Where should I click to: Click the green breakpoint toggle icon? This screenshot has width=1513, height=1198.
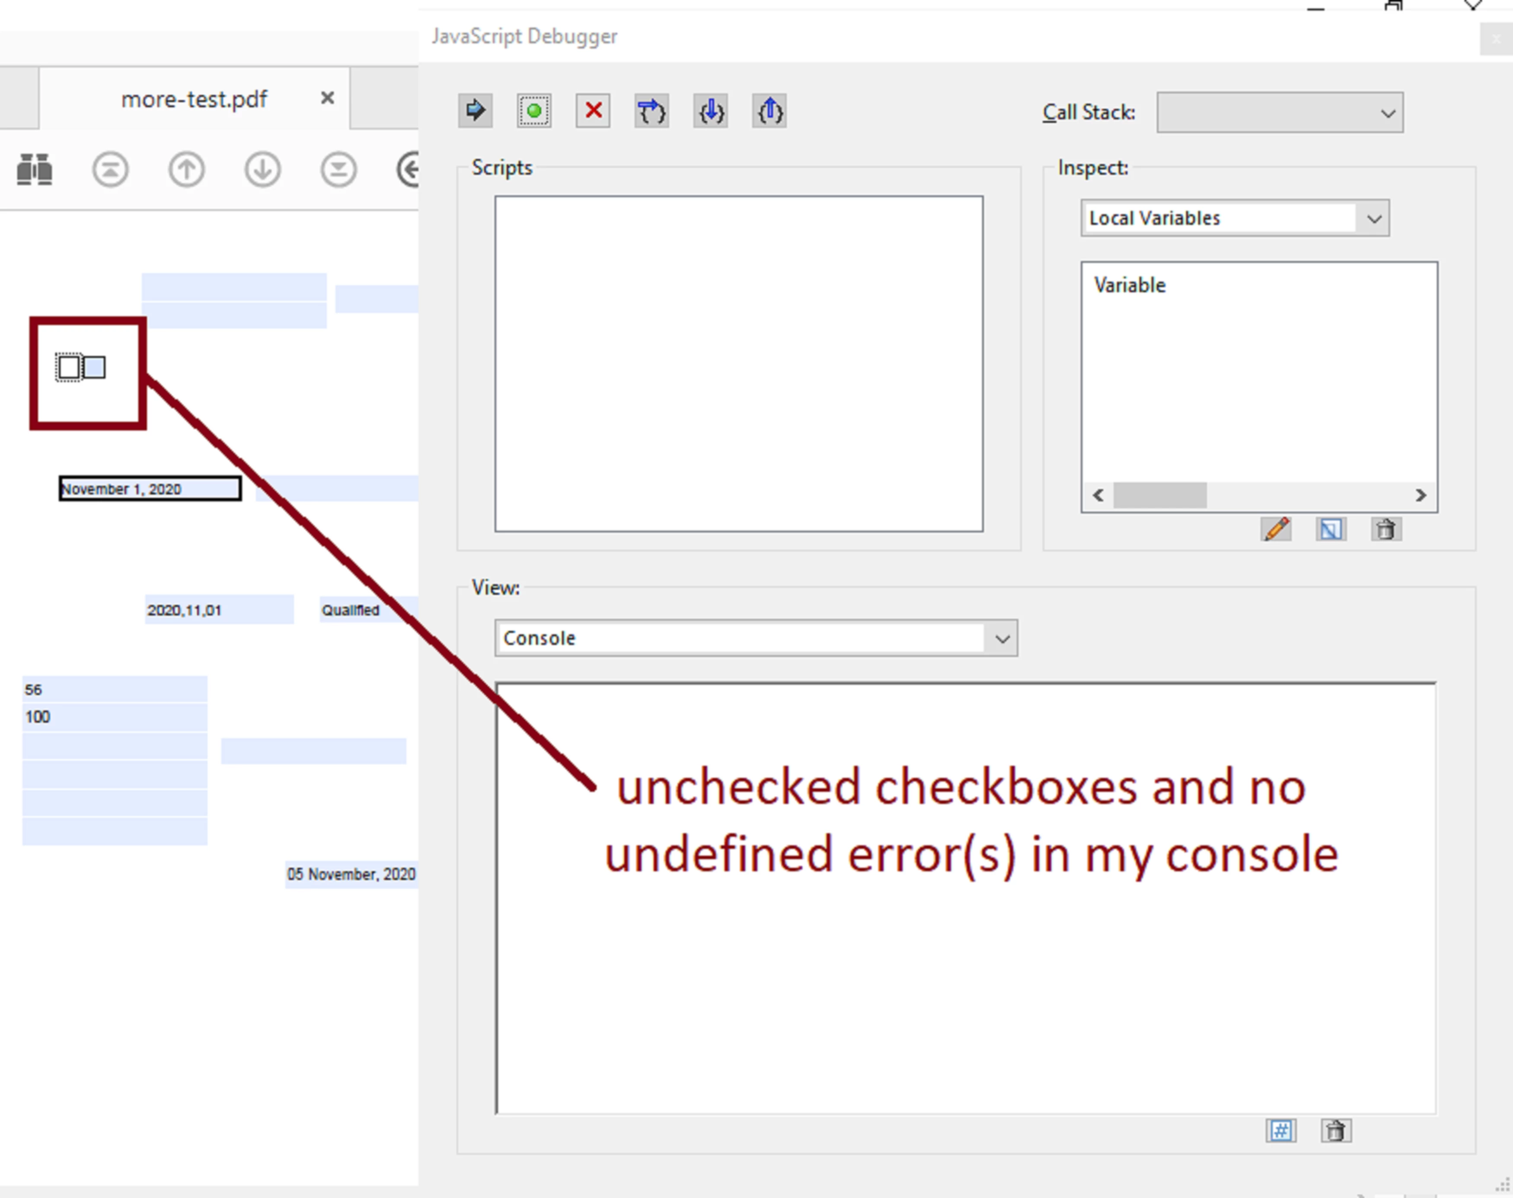pyautogui.click(x=534, y=111)
